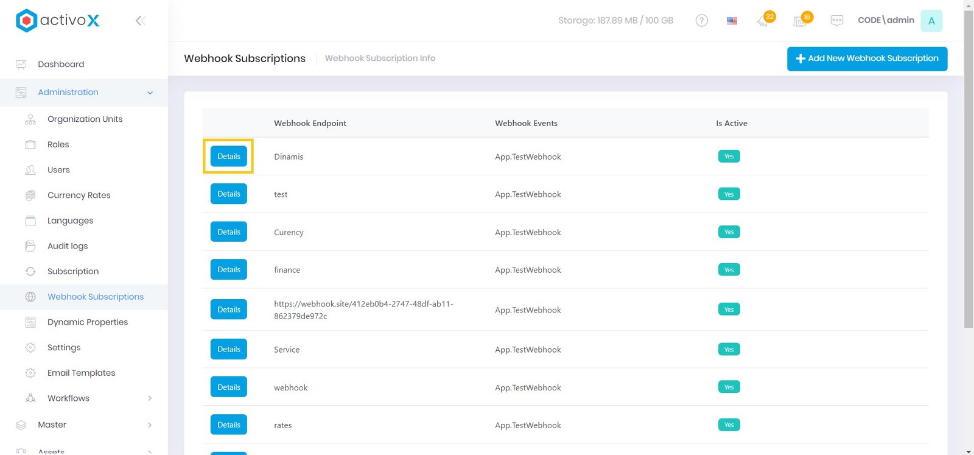974x455 pixels.
Task: Change language via the US flag icon
Action: (732, 21)
